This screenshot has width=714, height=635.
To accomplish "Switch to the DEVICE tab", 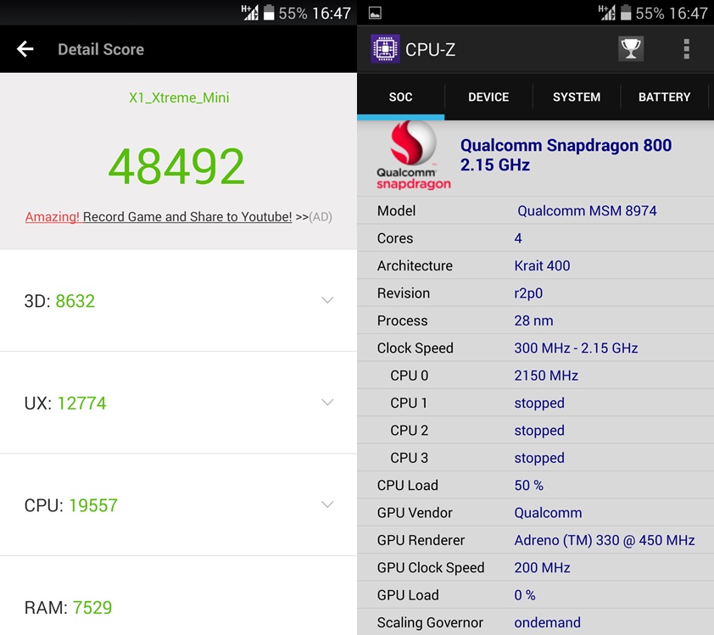I will 488,97.
